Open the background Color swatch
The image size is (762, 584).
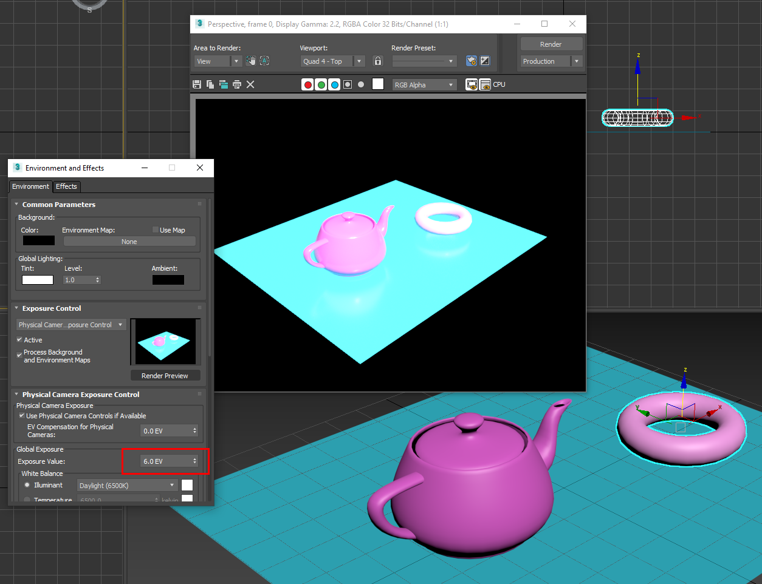38,240
